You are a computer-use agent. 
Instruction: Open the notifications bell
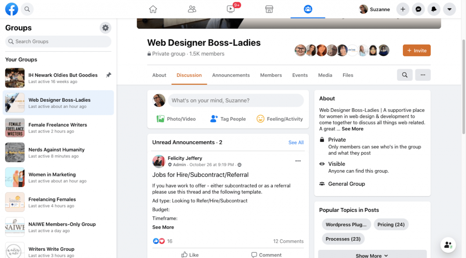click(434, 9)
